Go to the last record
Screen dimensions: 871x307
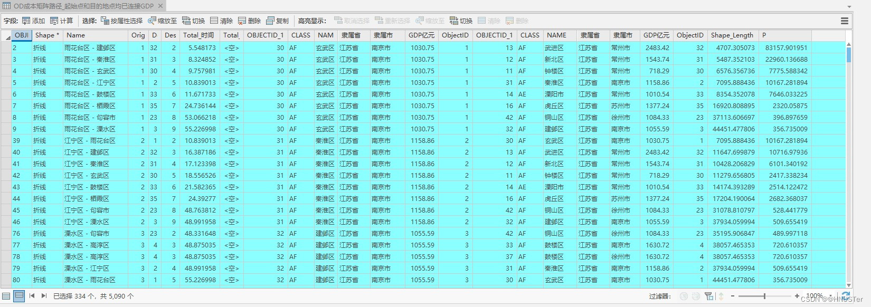(44, 296)
